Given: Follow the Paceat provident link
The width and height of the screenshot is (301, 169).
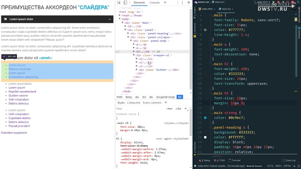Looking at the screenshot, I should coord(19,126).
